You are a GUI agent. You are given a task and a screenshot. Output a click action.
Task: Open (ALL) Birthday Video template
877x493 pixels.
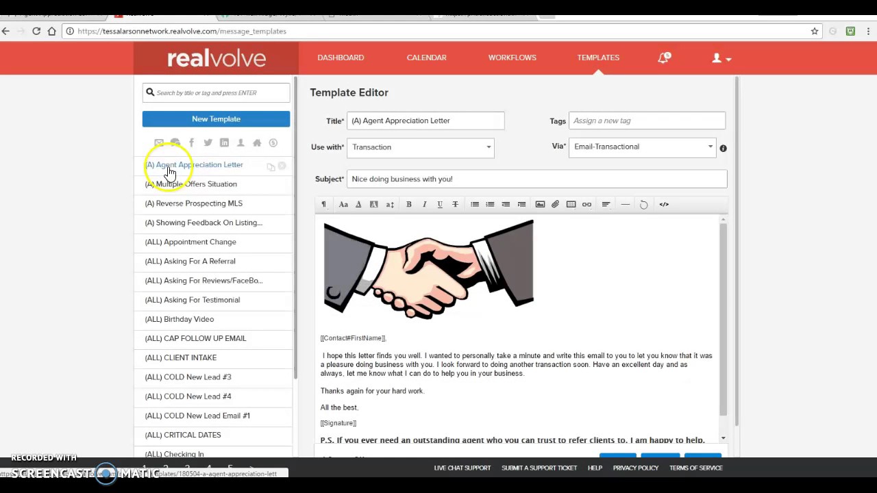point(179,319)
